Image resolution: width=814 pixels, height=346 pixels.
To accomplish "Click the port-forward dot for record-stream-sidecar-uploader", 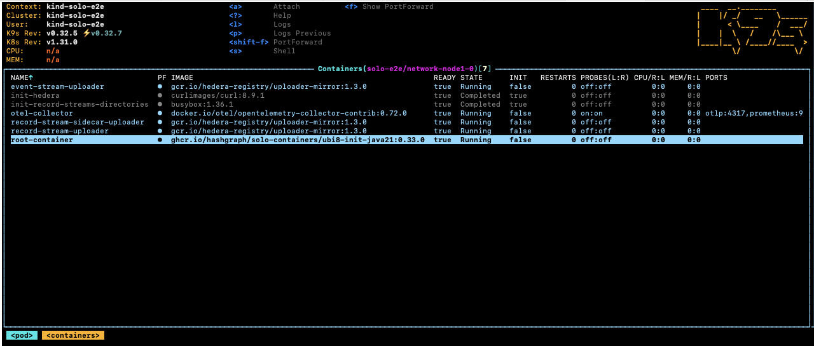I will (x=160, y=122).
